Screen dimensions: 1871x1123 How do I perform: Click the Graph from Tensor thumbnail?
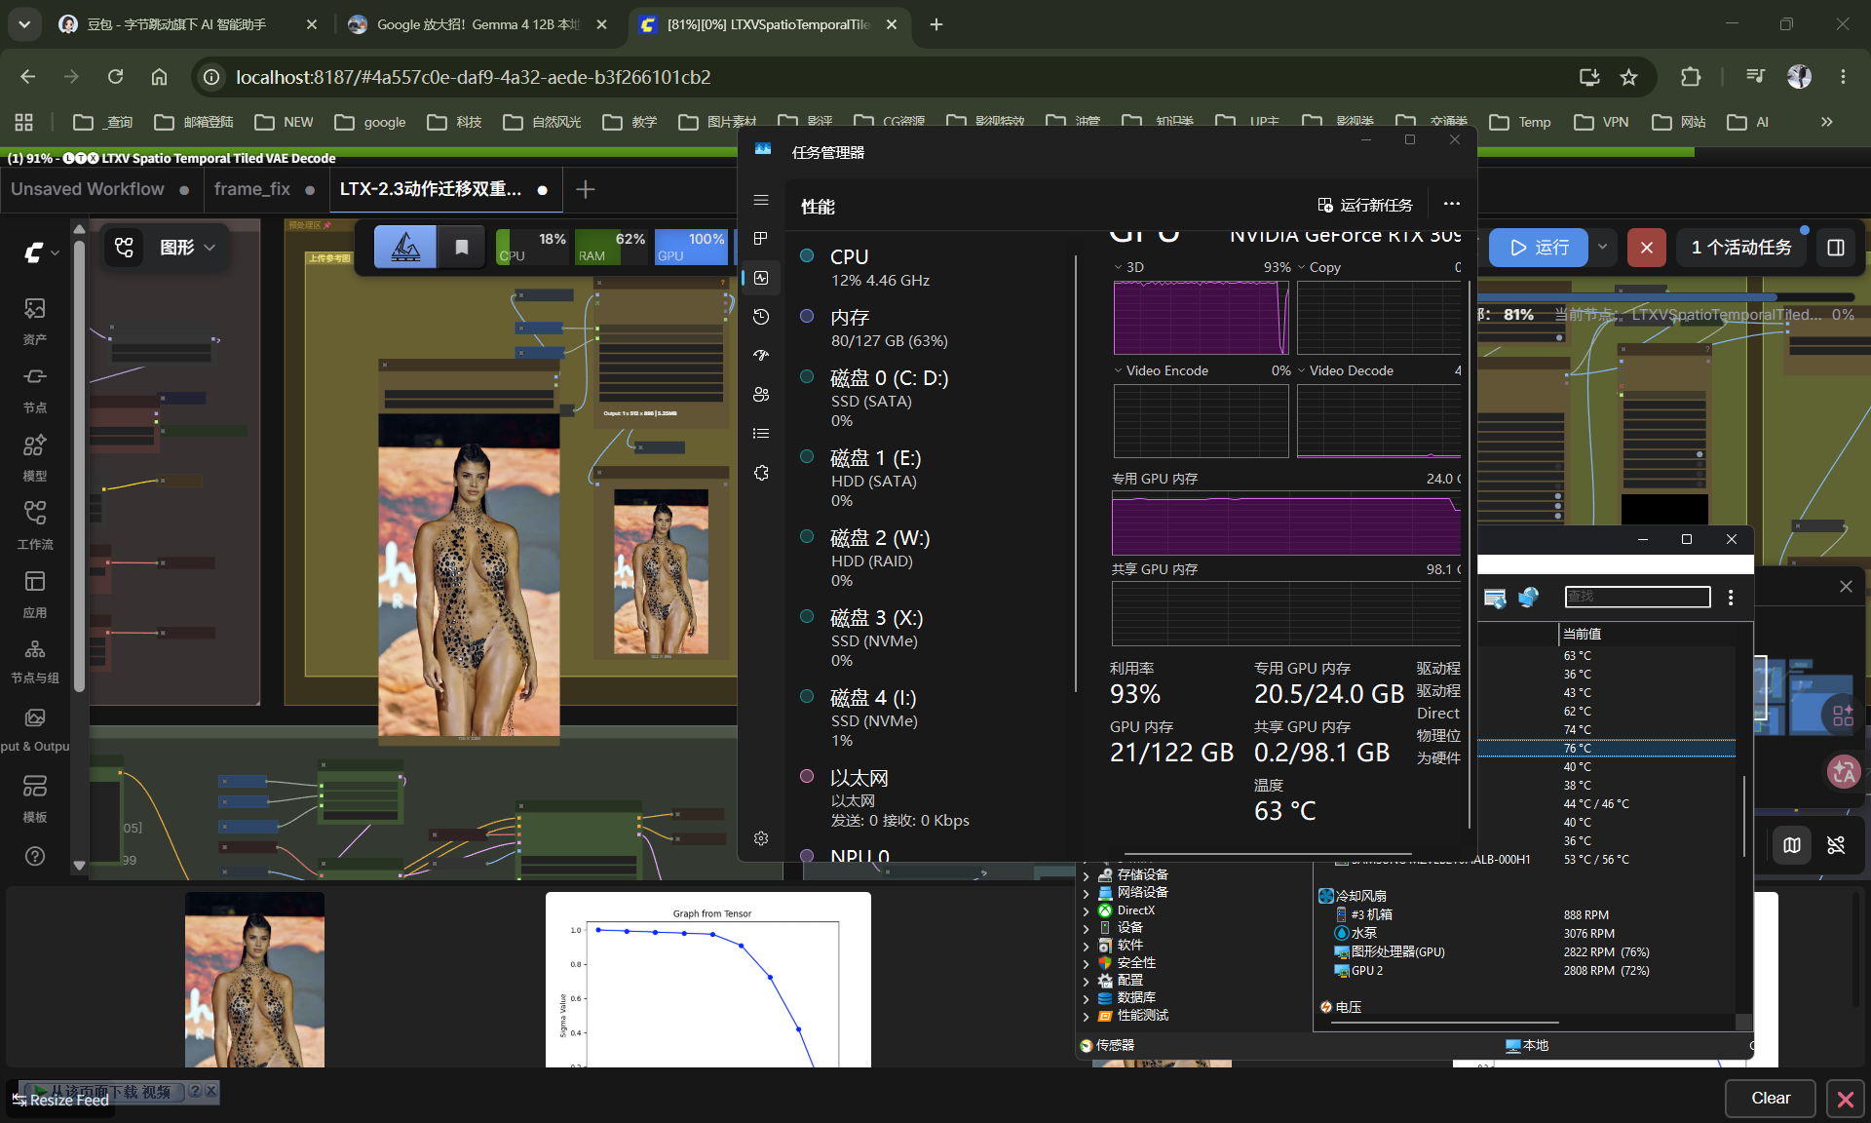[x=708, y=980]
